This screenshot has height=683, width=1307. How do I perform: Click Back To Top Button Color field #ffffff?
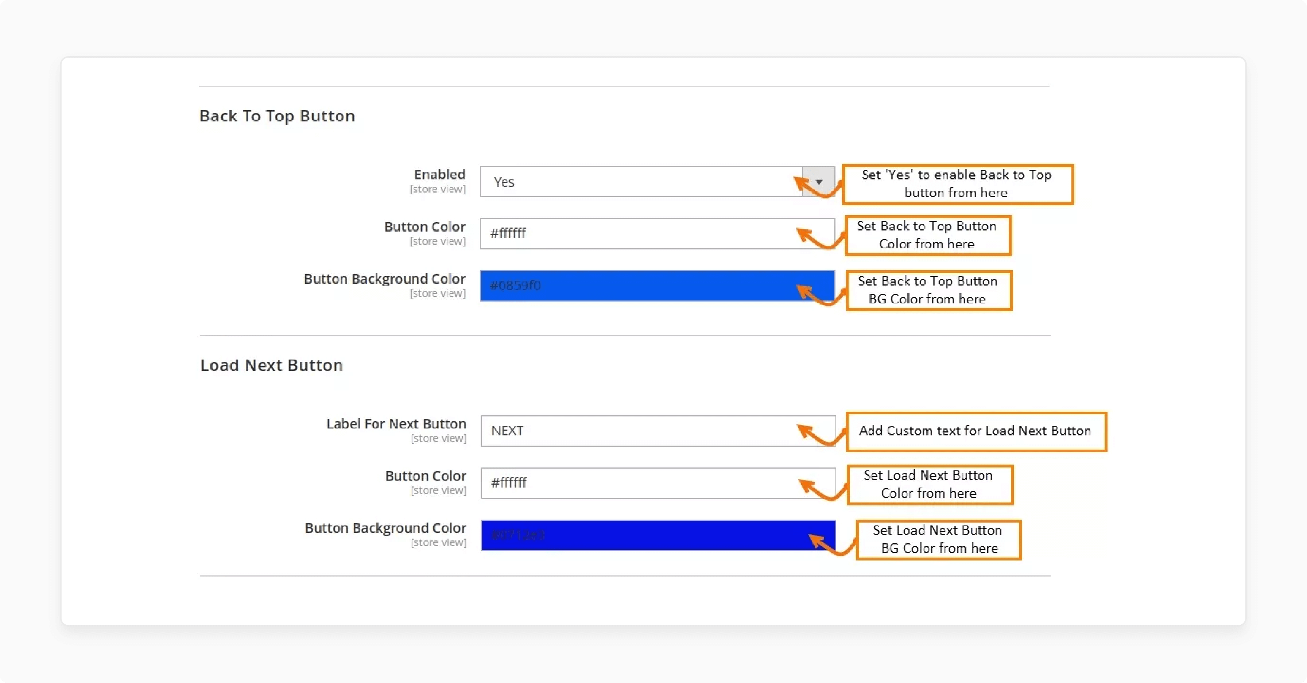(657, 233)
